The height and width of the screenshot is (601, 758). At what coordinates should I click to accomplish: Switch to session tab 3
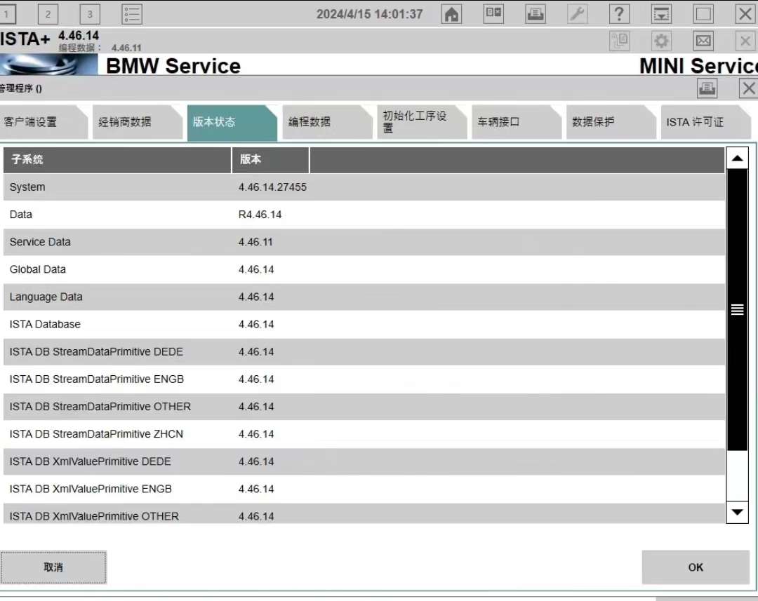[x=89, y=13]
